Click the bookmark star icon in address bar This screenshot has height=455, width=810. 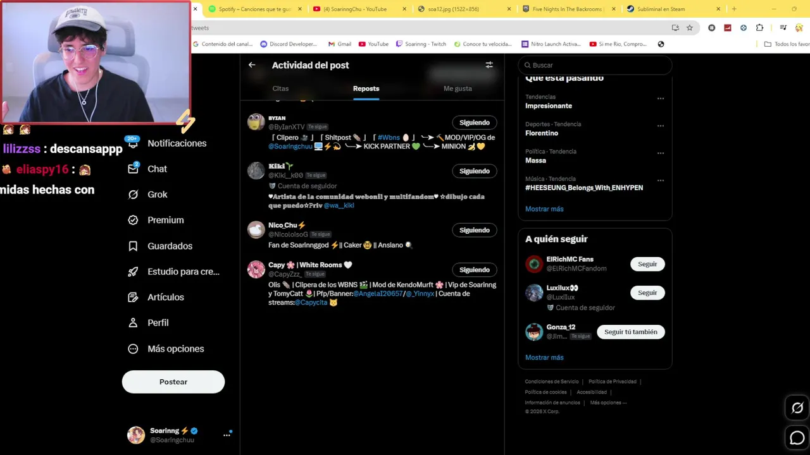point(690,28)
